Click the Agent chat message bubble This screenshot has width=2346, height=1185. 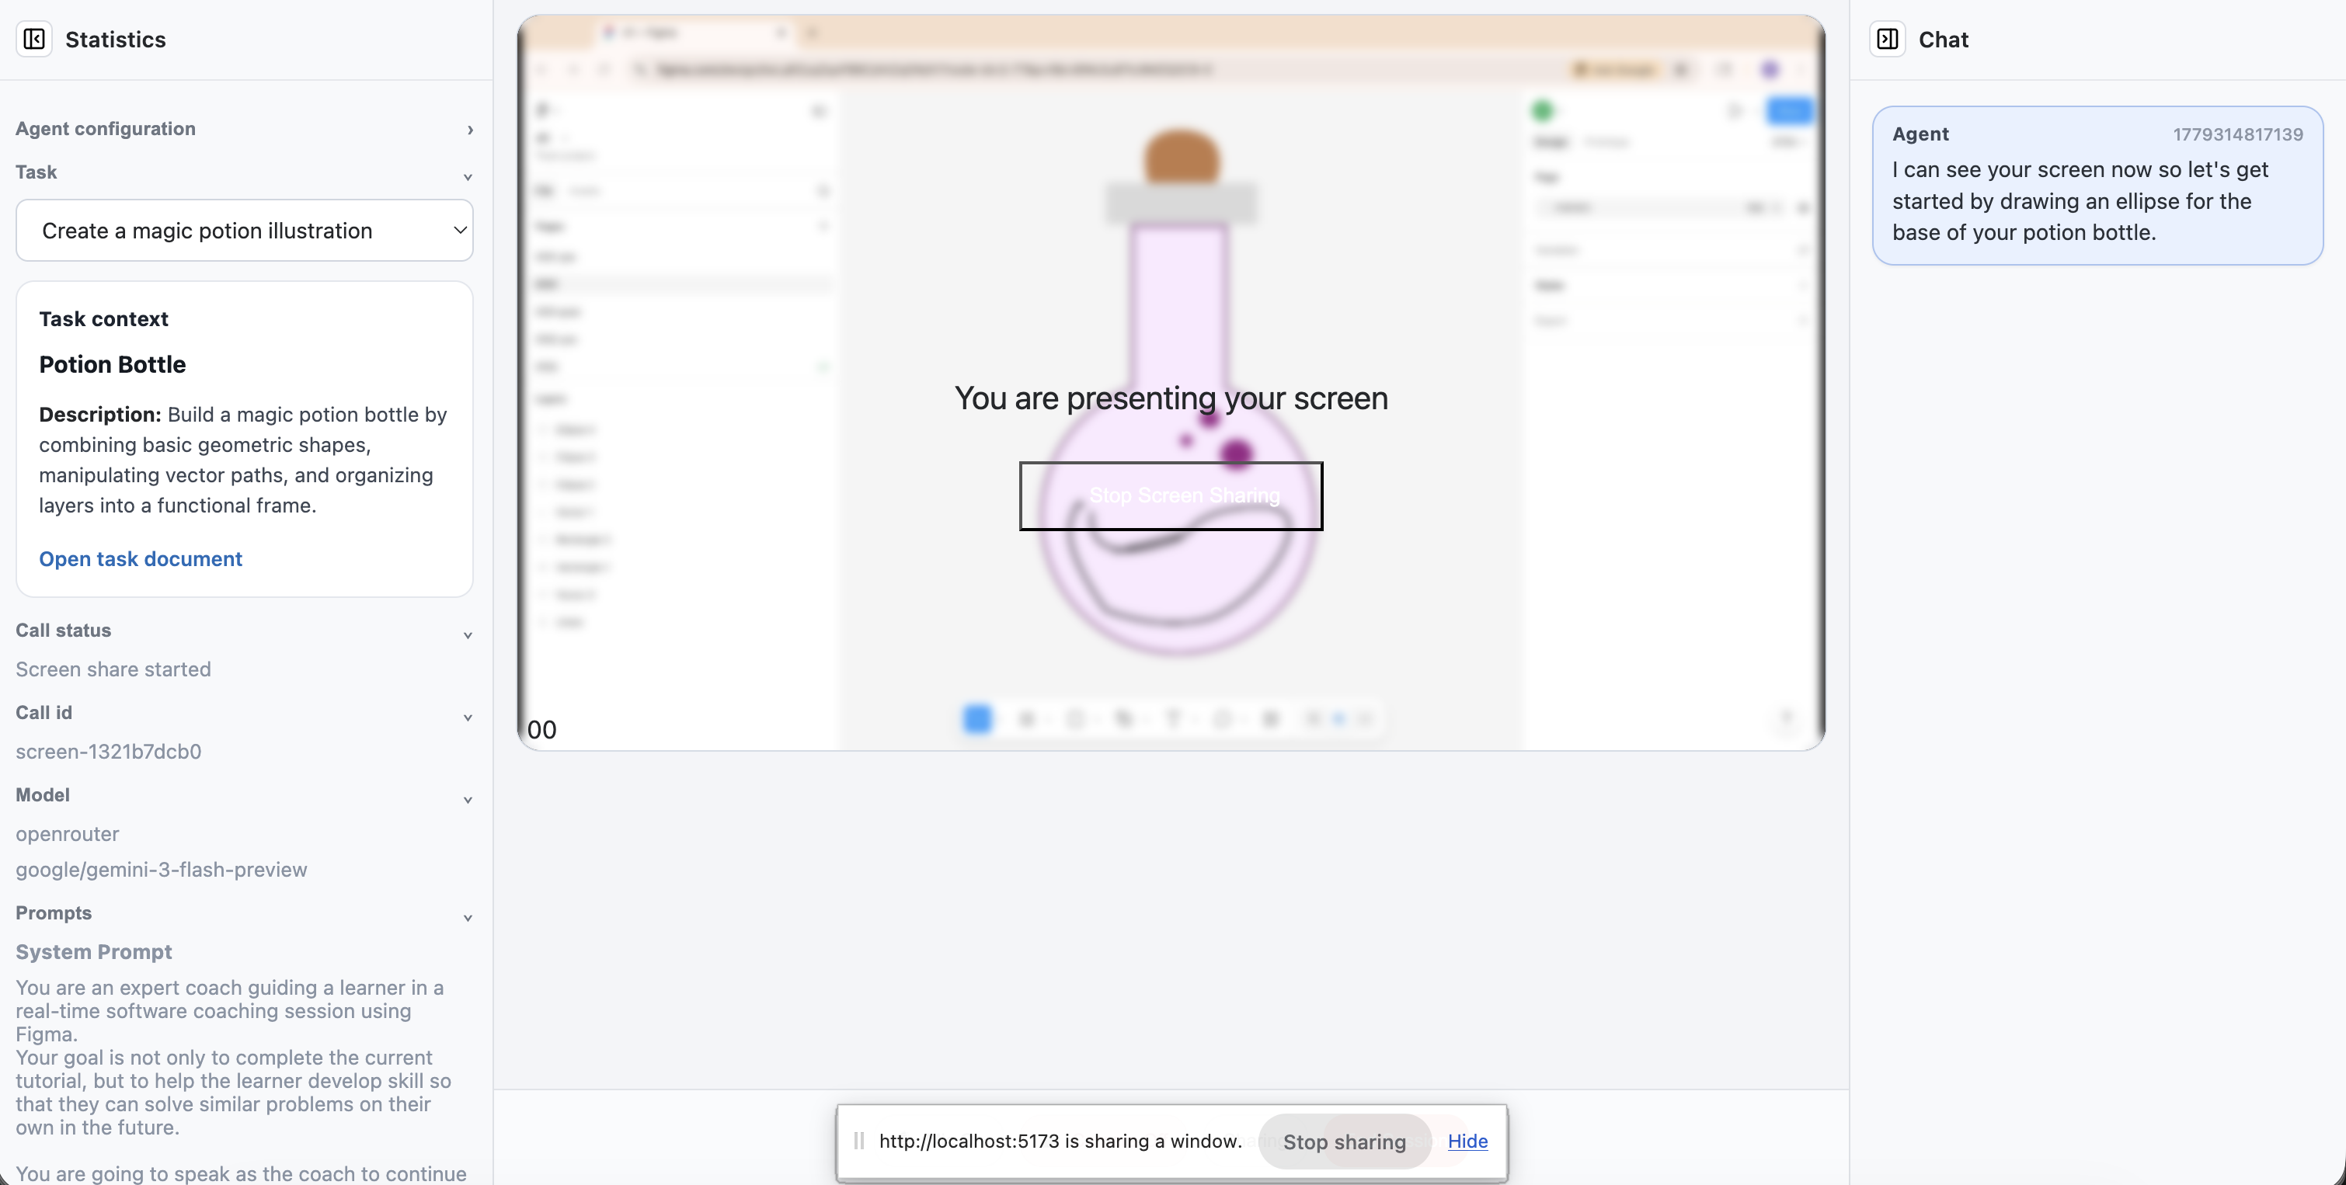2097,185
